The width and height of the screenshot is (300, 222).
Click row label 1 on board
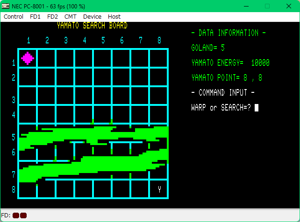tap(14, 62)
